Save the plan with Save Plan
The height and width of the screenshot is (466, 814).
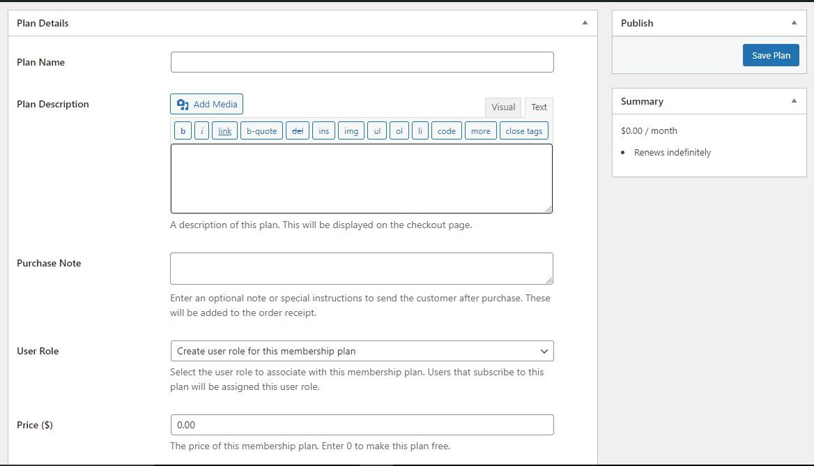pyautogui.click(x=771, y=55)
